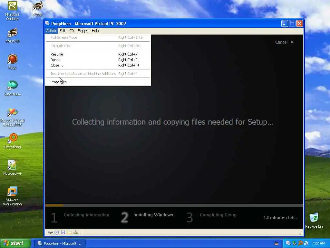Screen dimensions: 330x248
Task: Click the Virtual PC title bar icon
Action: pyautogui.click(x=48, y=23)
